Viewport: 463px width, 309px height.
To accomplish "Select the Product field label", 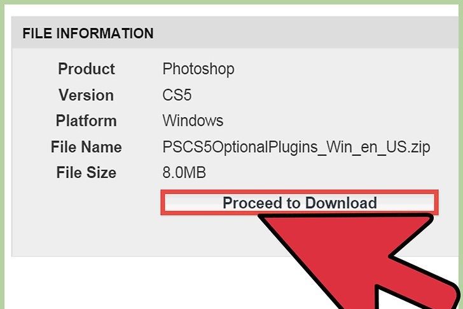I will tap(86, 69).
